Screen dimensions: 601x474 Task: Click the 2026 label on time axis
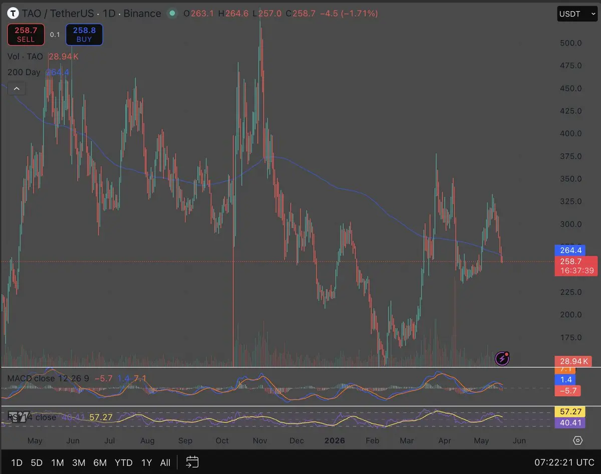(x=335, y=440)
